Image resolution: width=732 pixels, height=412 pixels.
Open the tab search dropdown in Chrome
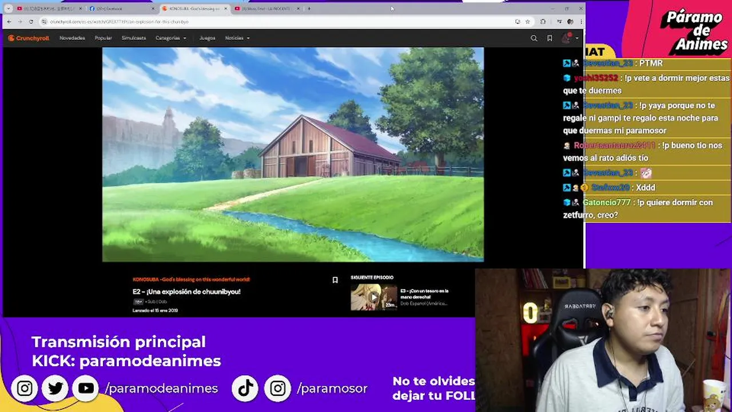(9, 9)
